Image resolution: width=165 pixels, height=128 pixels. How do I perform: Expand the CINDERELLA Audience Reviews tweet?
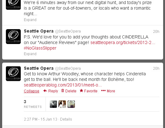point(30,54)
